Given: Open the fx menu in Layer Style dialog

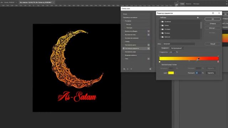Looking at the screenshot, I should (124, 69).
